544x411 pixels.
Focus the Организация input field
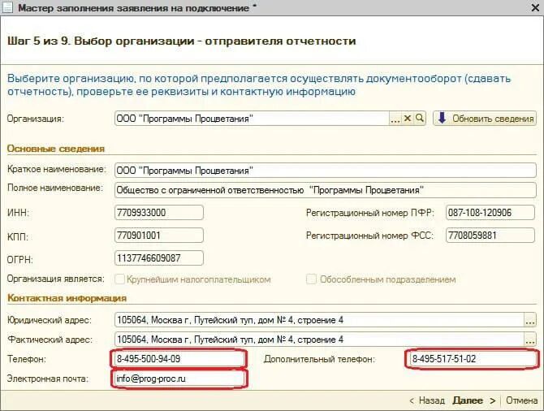click(252, 119)
